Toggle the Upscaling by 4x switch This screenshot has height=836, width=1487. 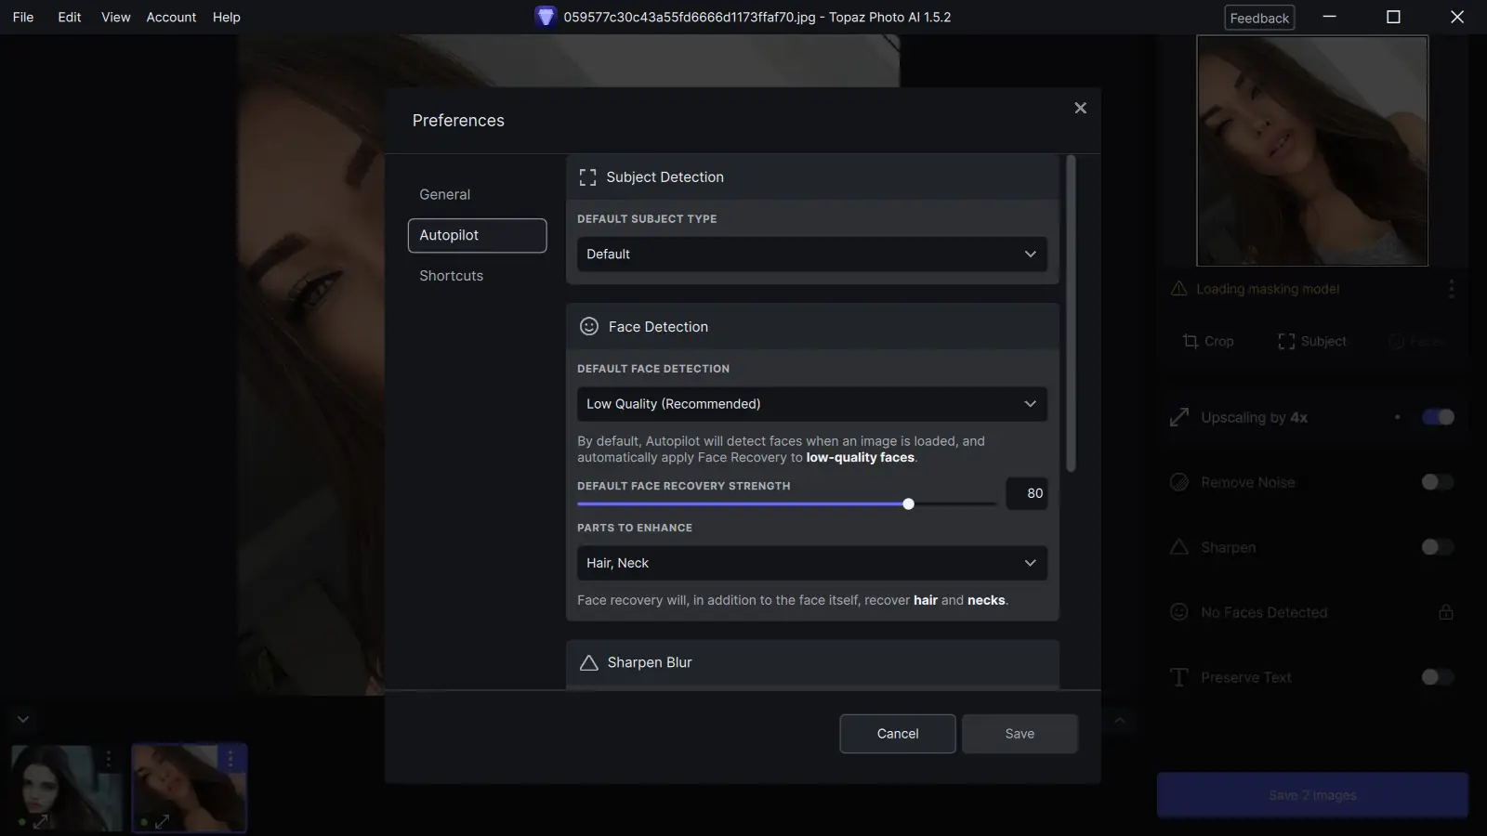(1438, 417)
